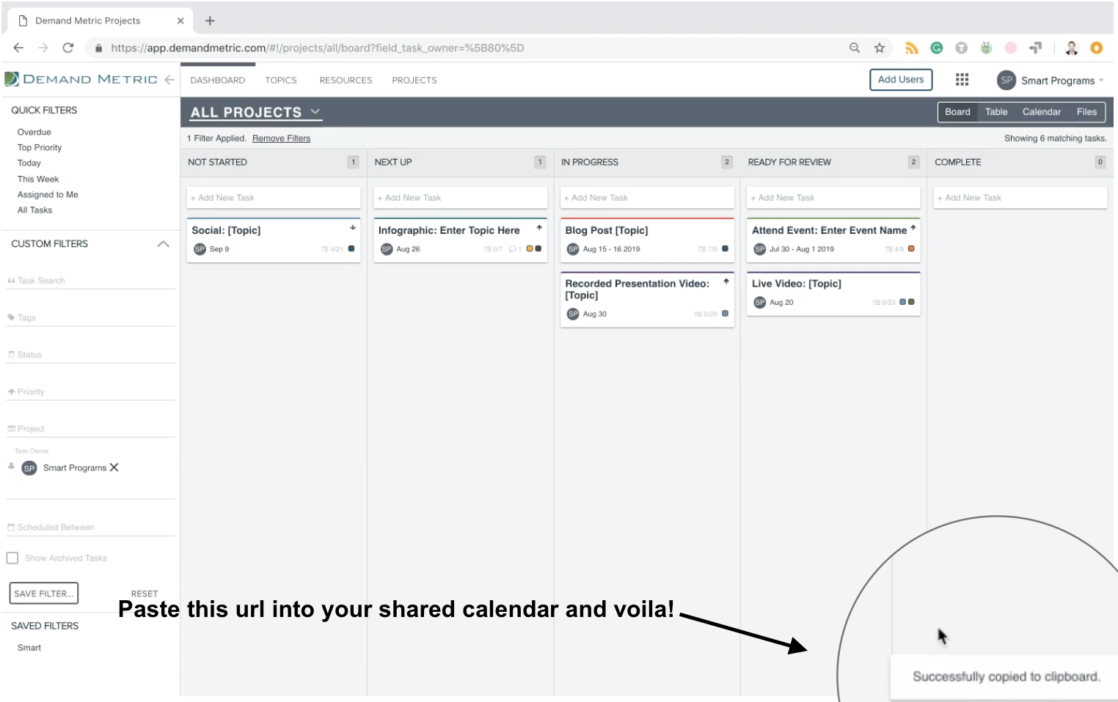Open the browser profile avatar icon

click(1072, 48)
